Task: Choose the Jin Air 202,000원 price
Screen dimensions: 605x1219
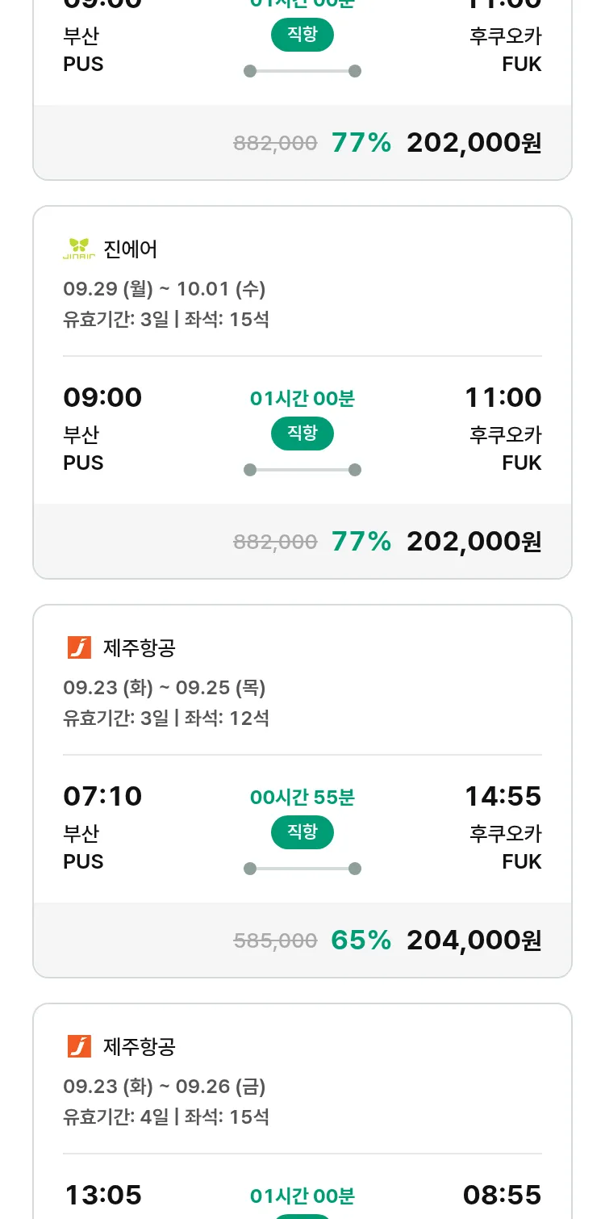Action: [x=474, y=541]
